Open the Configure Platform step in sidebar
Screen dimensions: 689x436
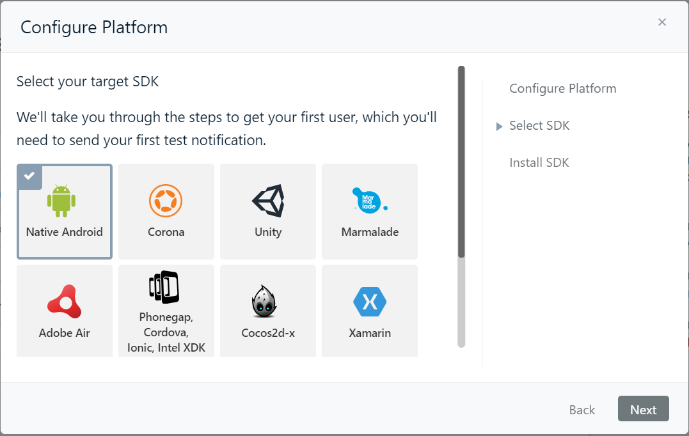point(562,89)
